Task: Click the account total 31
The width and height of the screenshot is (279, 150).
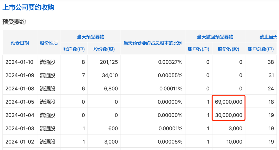Action: (271, 75)
